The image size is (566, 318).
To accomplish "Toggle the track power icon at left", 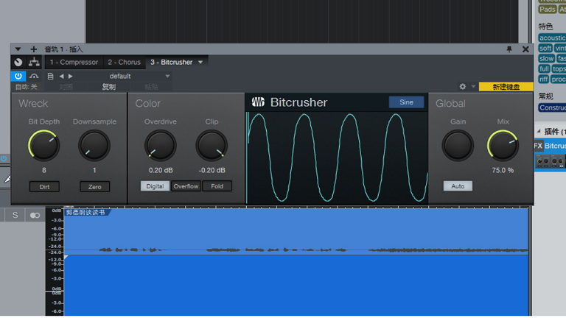I will (4, 158).
